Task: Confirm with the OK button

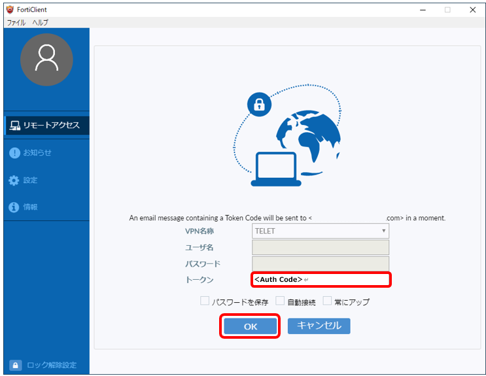Action: (x=250, y=326)
